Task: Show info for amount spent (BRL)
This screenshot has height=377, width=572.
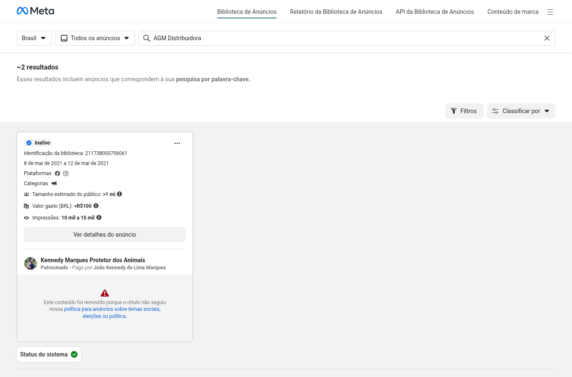Action: [96, 206]
